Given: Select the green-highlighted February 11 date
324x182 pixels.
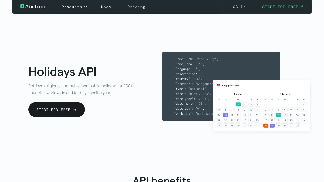Looking at the screenshot, I should (x=278, y=115).
